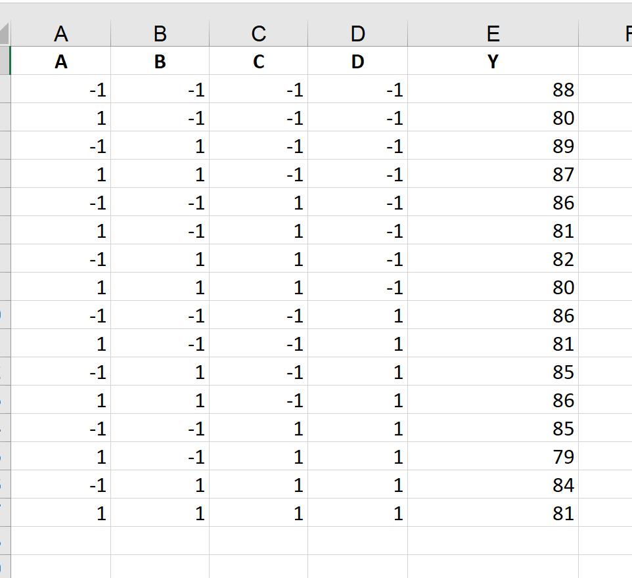Select column A header

61,33
